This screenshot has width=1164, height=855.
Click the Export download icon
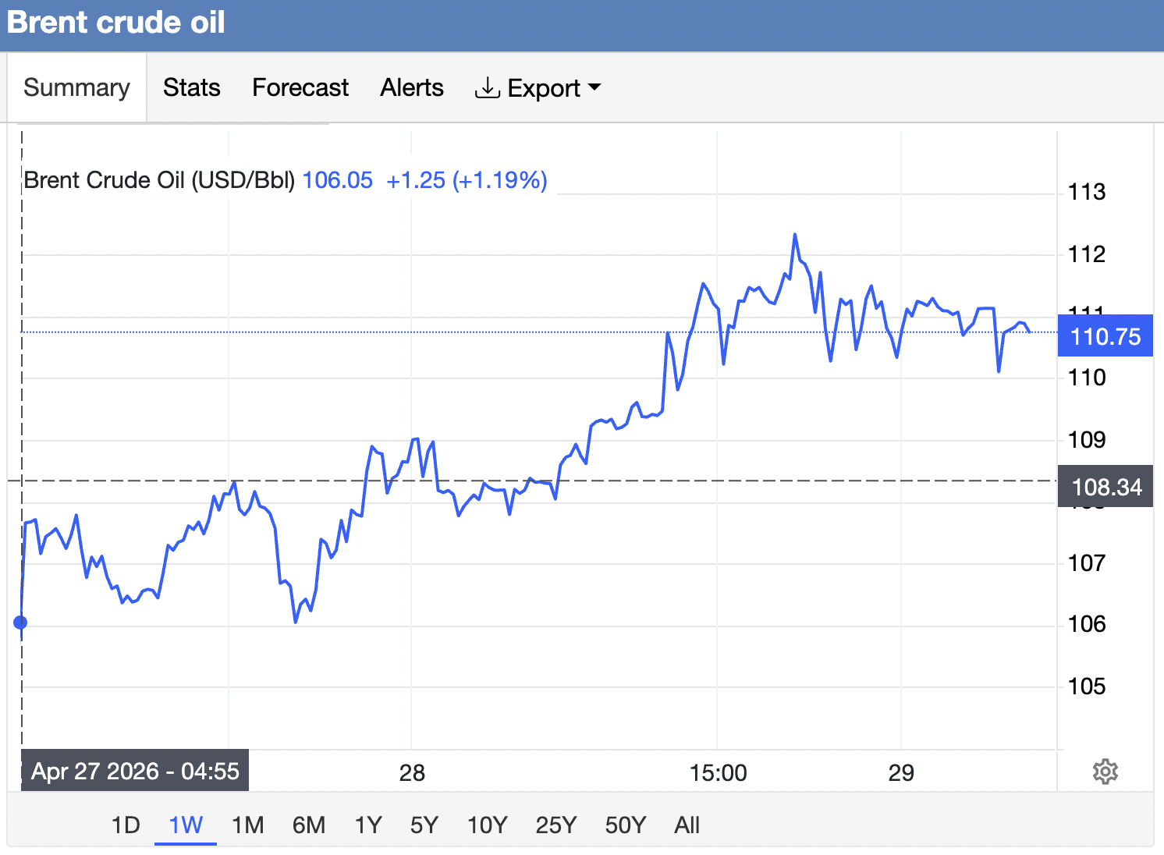click(487, 88)
